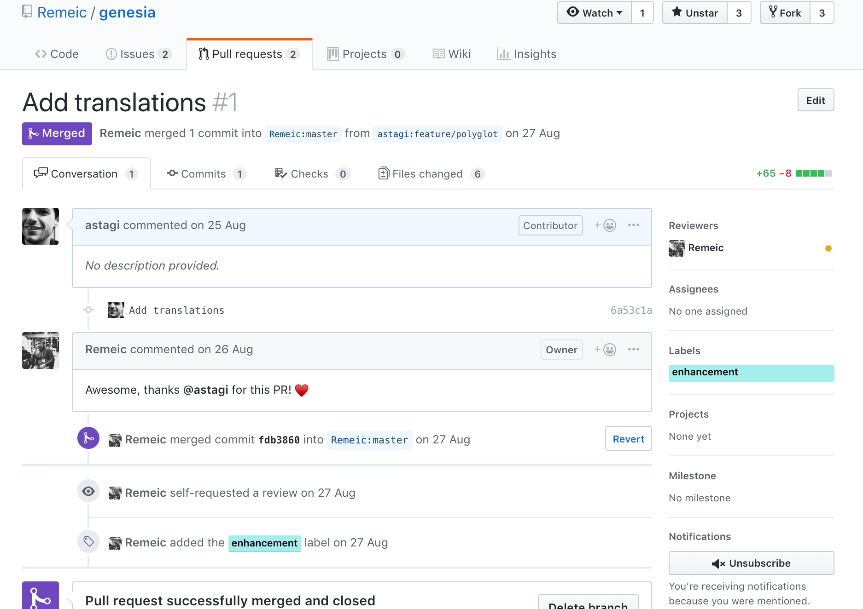Open the sidebar Projects section
This screenshot has width=863, height=609.
tap(689, 414)
